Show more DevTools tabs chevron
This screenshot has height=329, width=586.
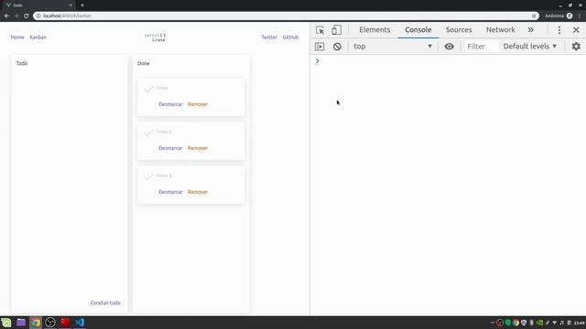pos(531,30)
